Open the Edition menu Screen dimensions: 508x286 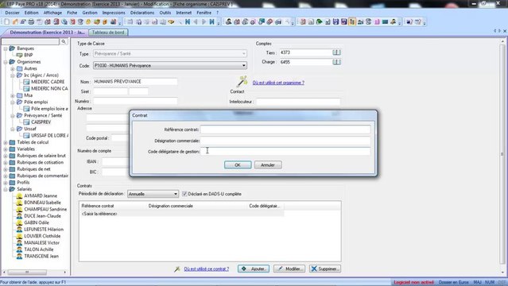click(x=32, y=13)
